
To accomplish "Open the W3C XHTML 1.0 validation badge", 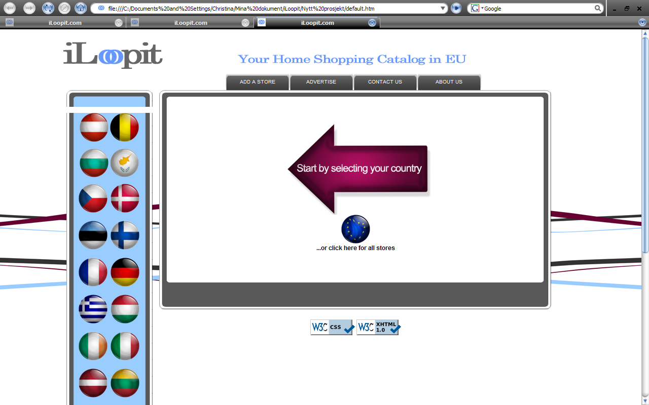I will tap(378, 328).
